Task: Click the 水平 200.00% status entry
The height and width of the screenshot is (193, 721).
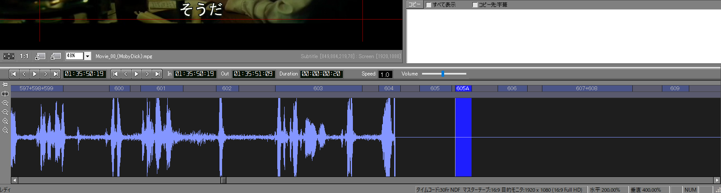Action: [605, 190]
